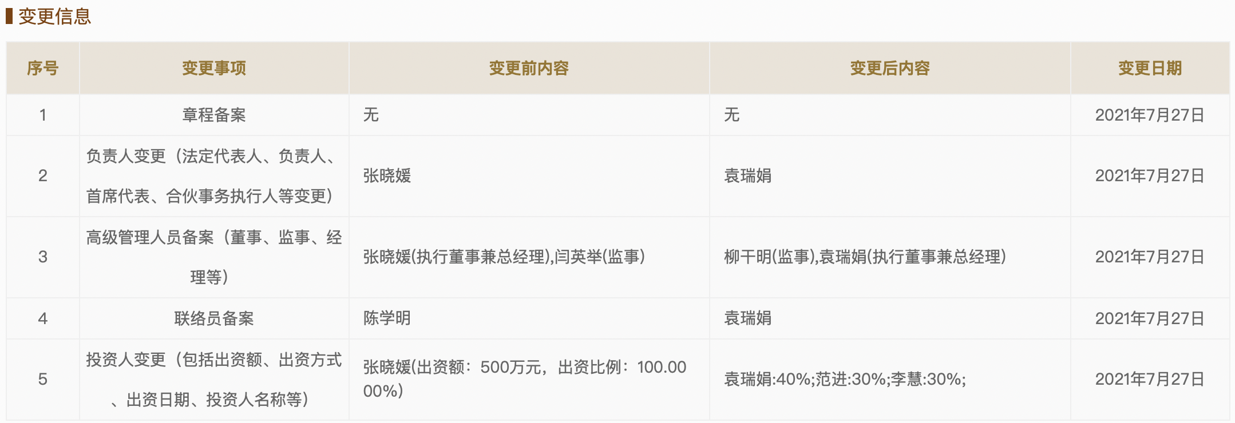Screen dimensions: 1235x423
Task: Click the 变更信息 section heading
Action: tap(54, 17)
